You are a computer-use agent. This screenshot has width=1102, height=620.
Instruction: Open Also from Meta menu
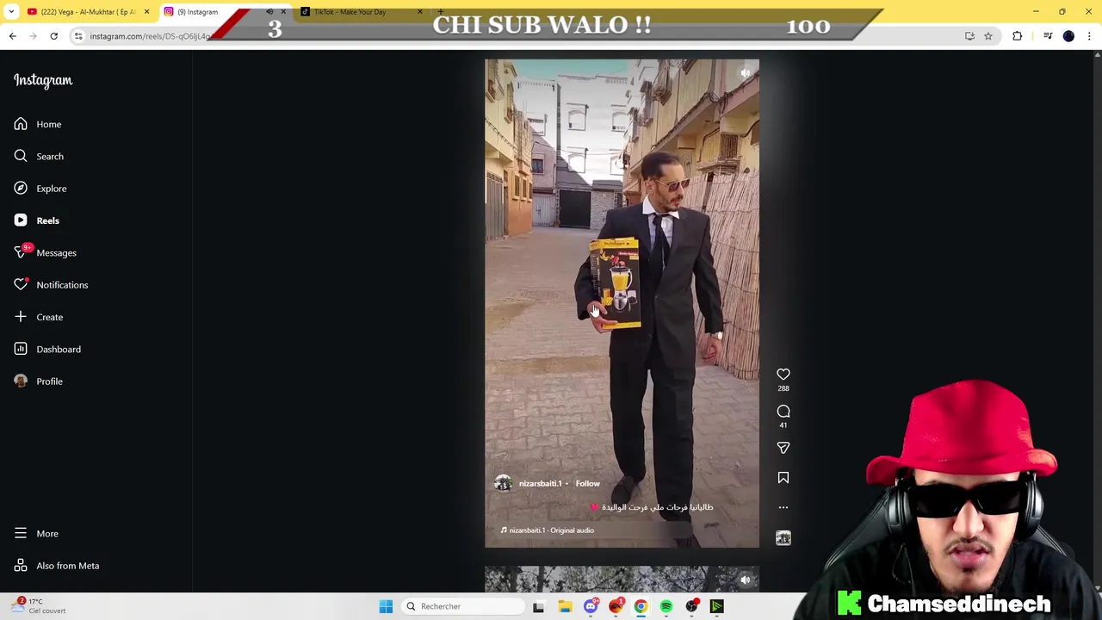point(57,566)
